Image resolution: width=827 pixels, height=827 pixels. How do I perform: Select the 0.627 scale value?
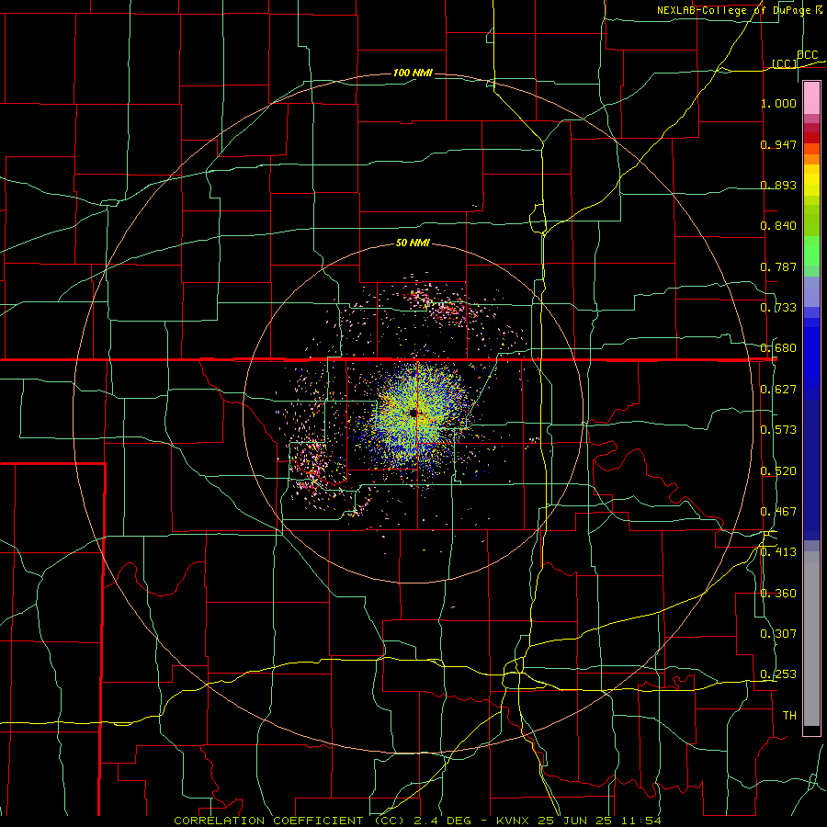pyautogui.click(x=778, y=390)
